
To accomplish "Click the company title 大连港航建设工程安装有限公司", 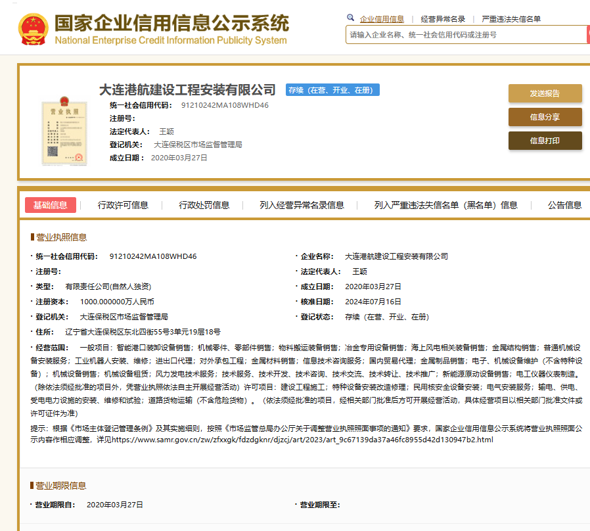I will (187, 90).
